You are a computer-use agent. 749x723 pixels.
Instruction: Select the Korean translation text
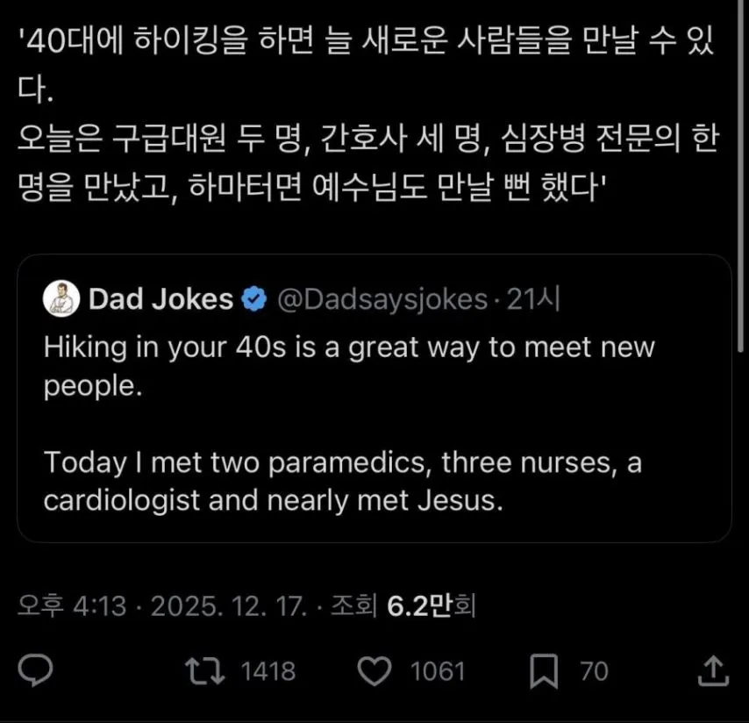368,114
